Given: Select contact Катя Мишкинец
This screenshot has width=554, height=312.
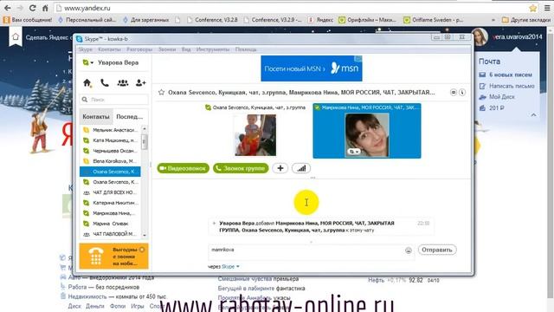Looking at the screenshot, I should (110, 140).
